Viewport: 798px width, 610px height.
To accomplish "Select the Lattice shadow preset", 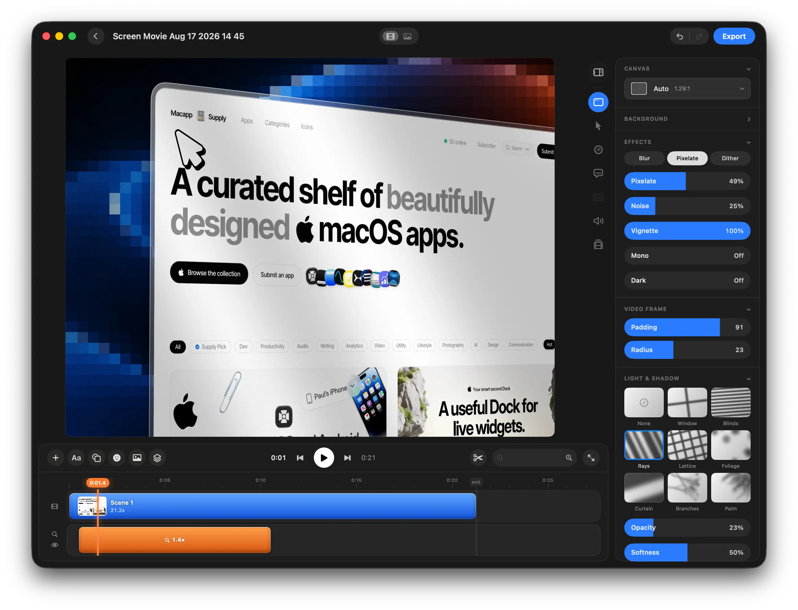I will [687, 445].
